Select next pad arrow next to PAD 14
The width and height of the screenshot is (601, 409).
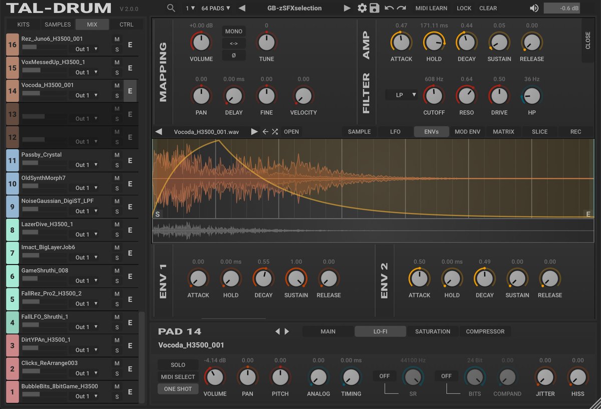286,331
